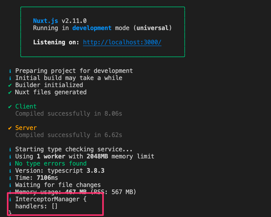
Task: Click the '1 worker' text
Action: click(x=51, y=156)
